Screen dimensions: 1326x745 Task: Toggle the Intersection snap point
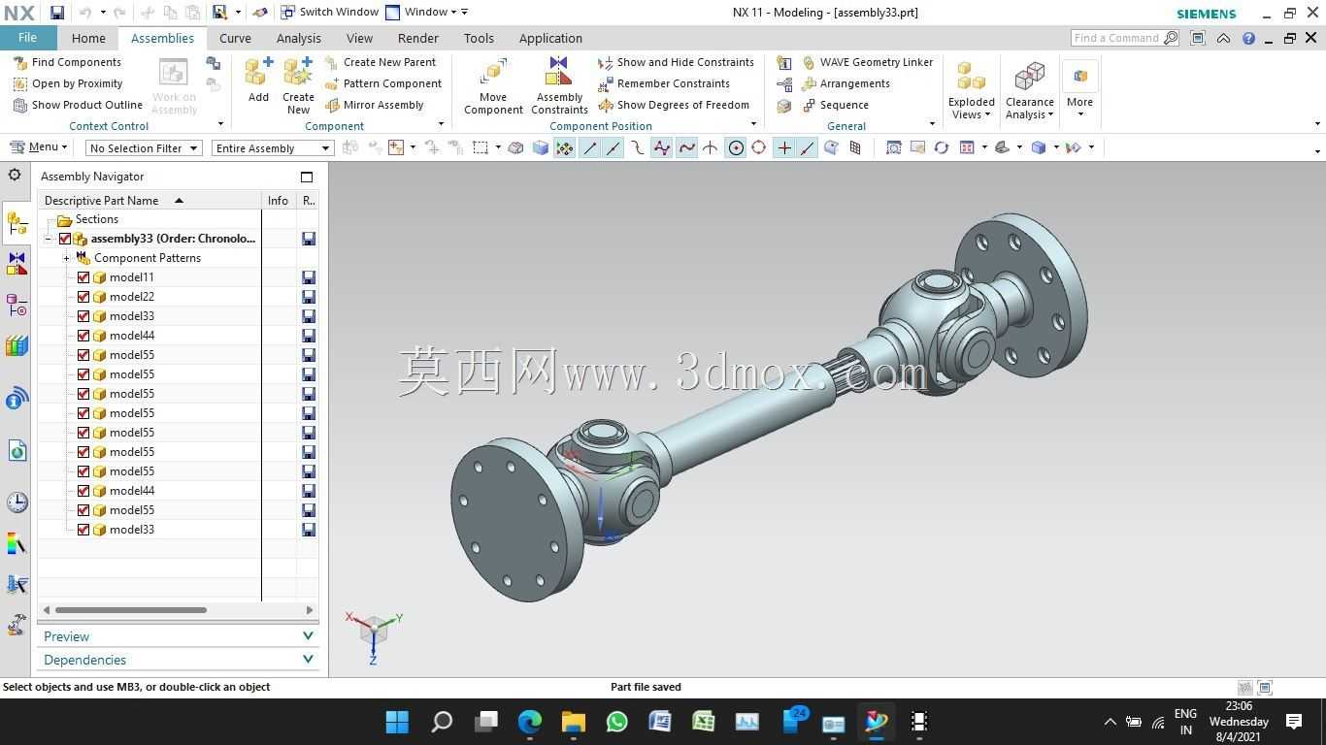pos(711,147)
